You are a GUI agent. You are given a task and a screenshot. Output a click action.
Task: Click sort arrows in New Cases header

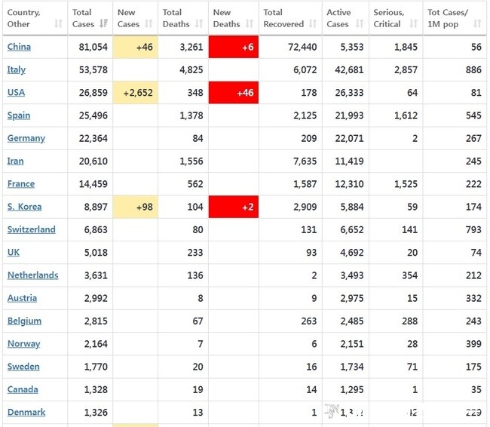[151, 24]
